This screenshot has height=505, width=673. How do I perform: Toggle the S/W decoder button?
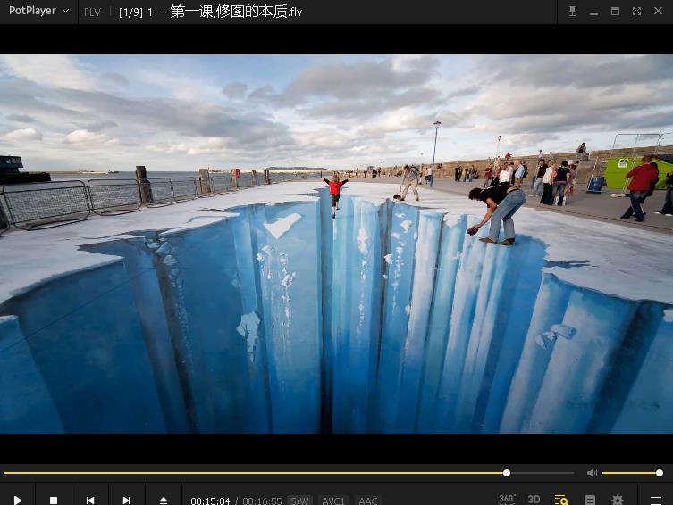click(x=299, y=501)
